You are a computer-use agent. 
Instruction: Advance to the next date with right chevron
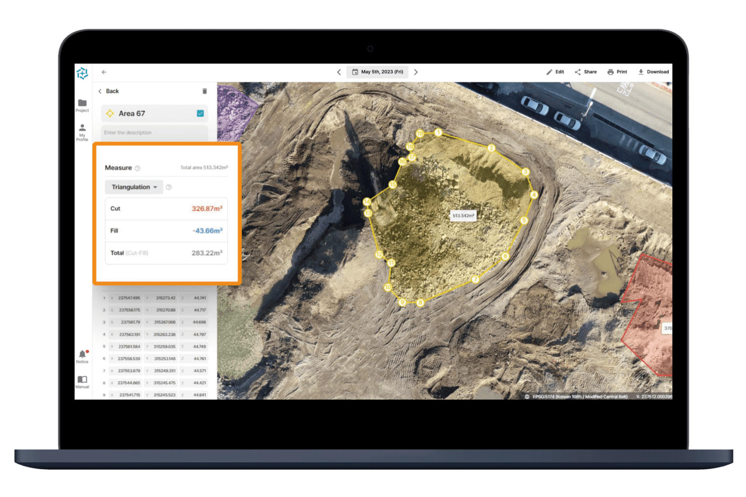pos(416,72)
